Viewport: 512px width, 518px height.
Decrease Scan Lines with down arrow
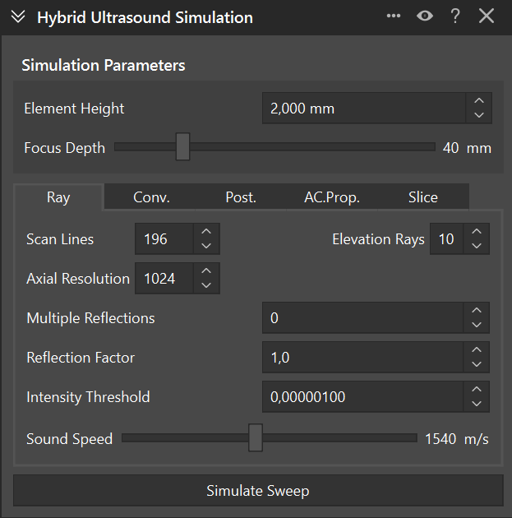click(206, 246)
